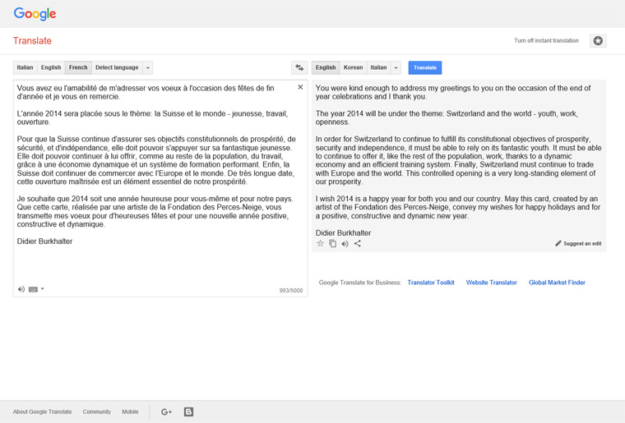Screen dimensions: 625x423
Task: Turn off instant translation
Action: [546, 41]
